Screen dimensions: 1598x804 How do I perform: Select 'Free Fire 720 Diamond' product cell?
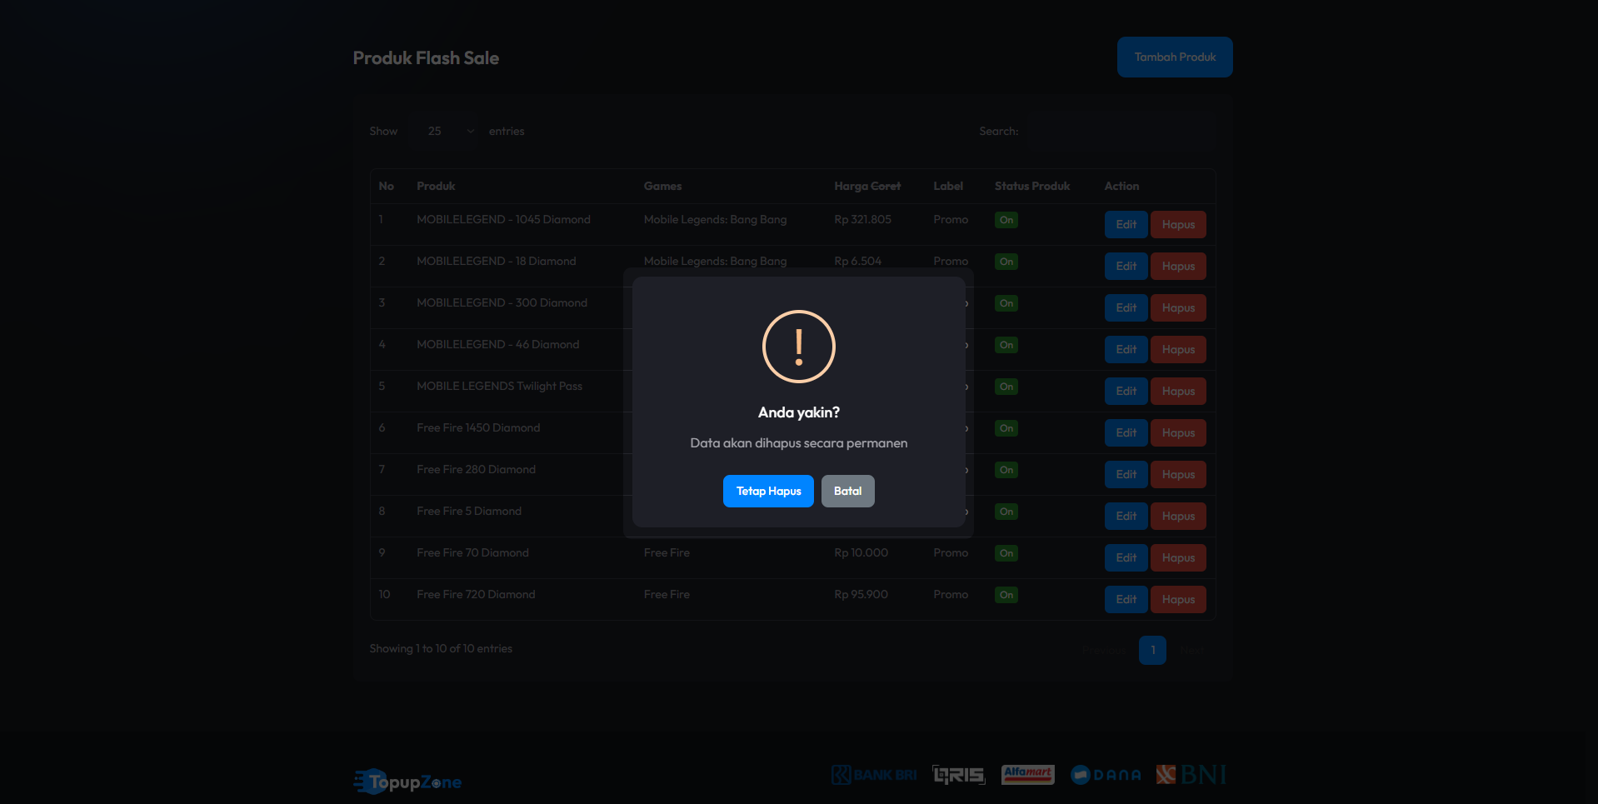point(476,594)
